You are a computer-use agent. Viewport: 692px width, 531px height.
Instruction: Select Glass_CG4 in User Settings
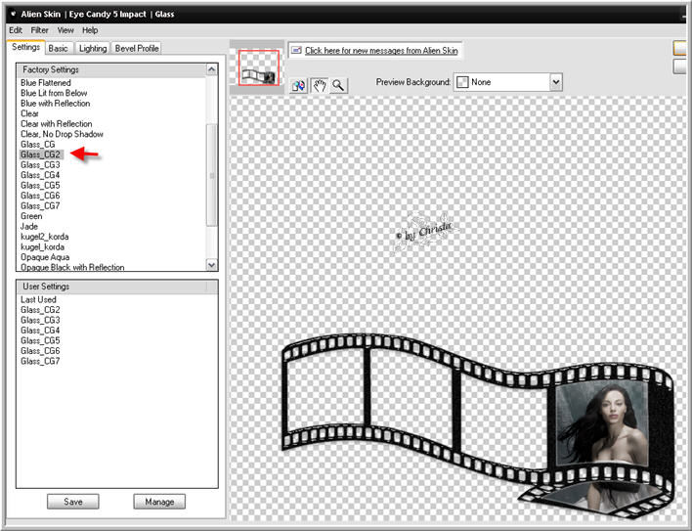click(x=40, y=331)
